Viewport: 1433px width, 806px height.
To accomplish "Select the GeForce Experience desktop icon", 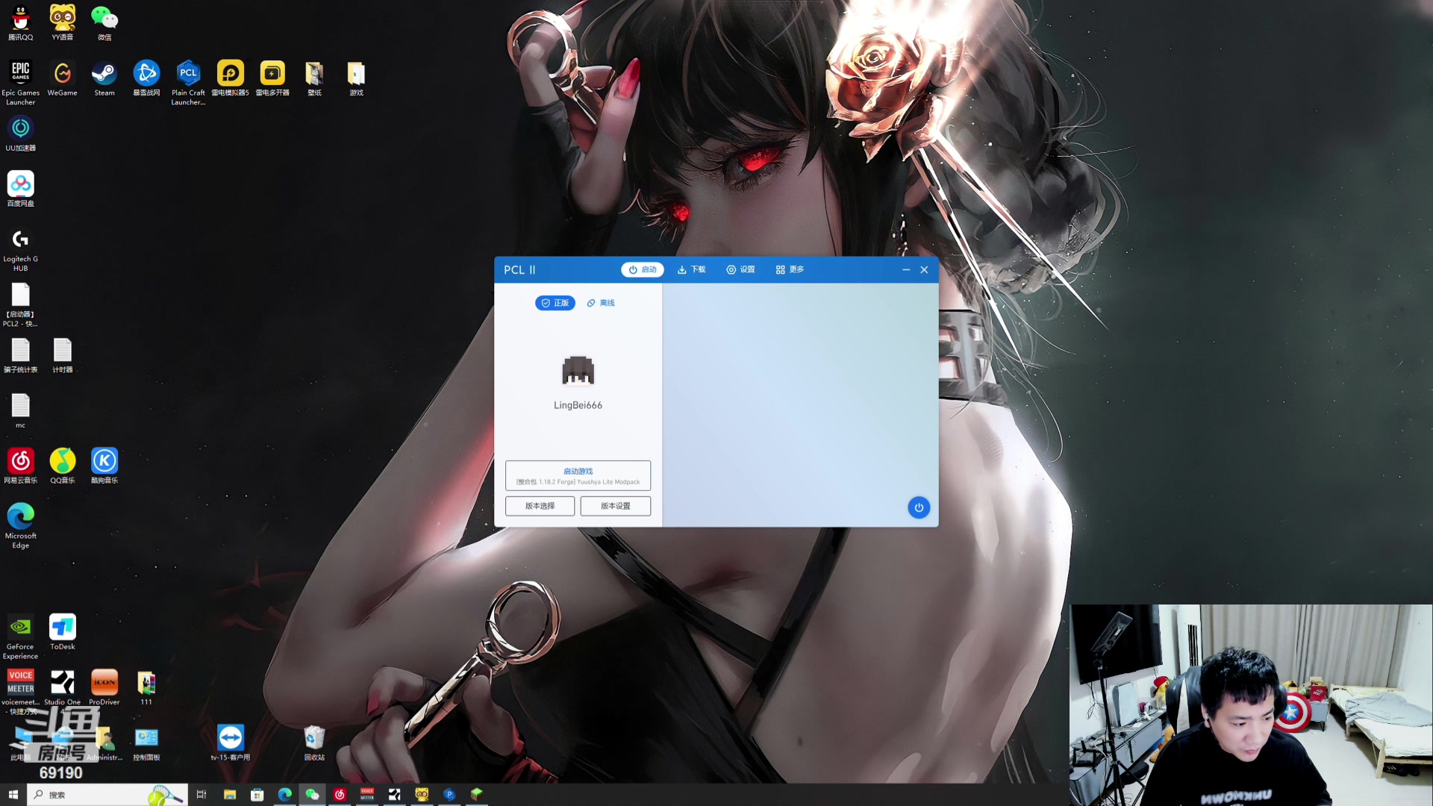I will [x=21, y=636].
